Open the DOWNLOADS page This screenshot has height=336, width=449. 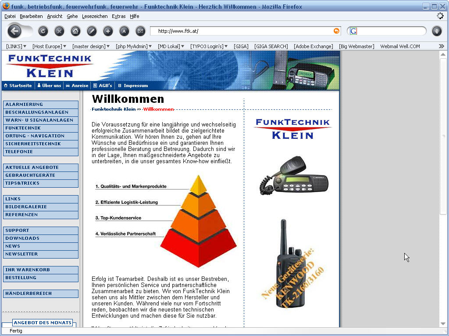tap(41, 238)
